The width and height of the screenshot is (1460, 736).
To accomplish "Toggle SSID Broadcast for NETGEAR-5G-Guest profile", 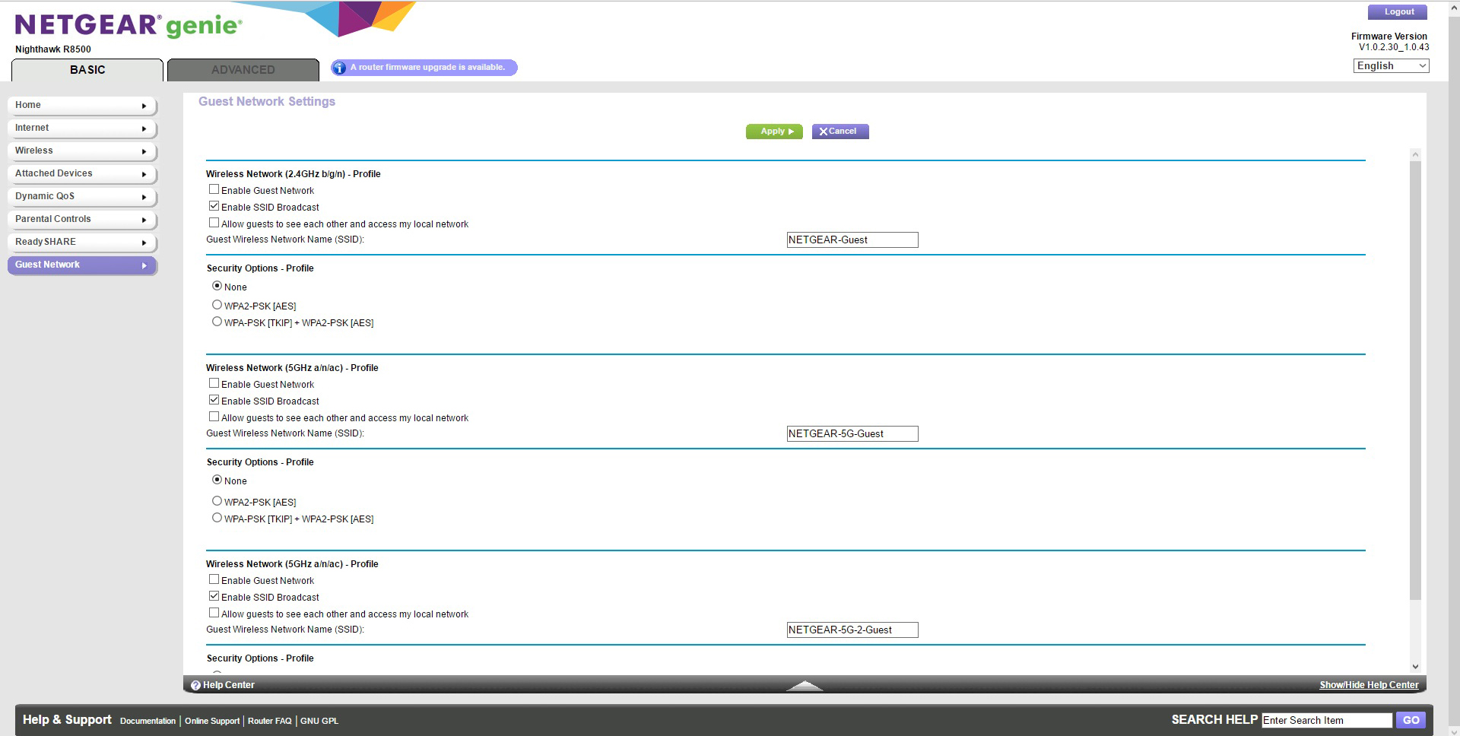I will click(214, 400).
